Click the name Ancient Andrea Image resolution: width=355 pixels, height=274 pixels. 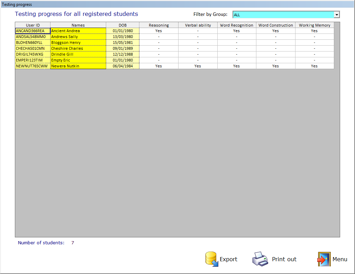(x=78, y=31)
